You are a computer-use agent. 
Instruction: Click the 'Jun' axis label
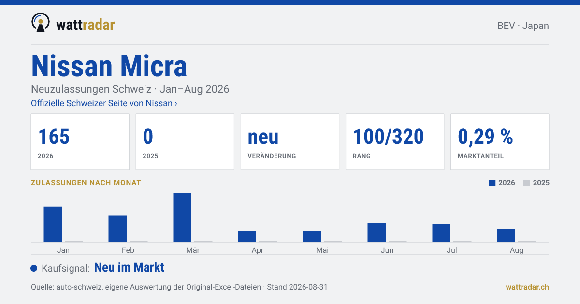(x=387, y=250)
